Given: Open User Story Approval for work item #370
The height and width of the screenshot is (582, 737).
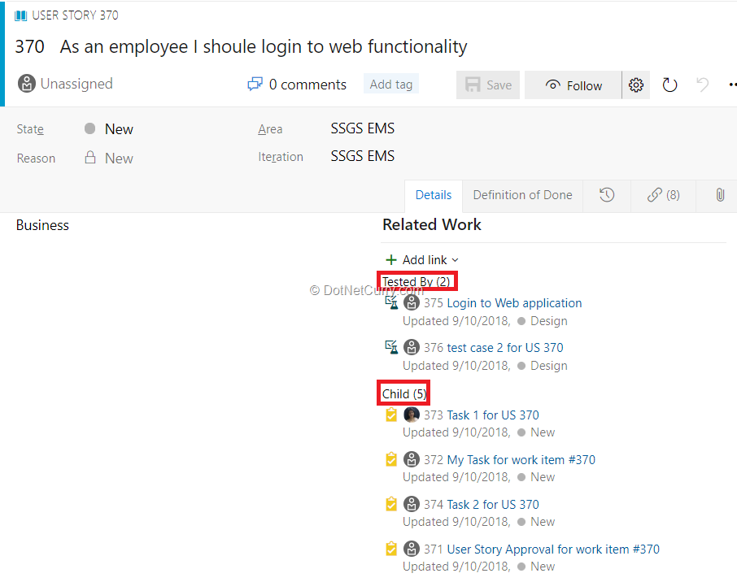Looking at the screenshot, I should 553,549.
